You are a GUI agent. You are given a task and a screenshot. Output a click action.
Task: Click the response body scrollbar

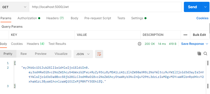[208, 75]
